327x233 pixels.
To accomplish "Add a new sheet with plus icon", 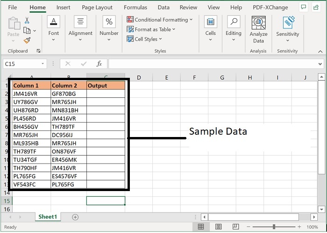I will (x=75, y=217).
